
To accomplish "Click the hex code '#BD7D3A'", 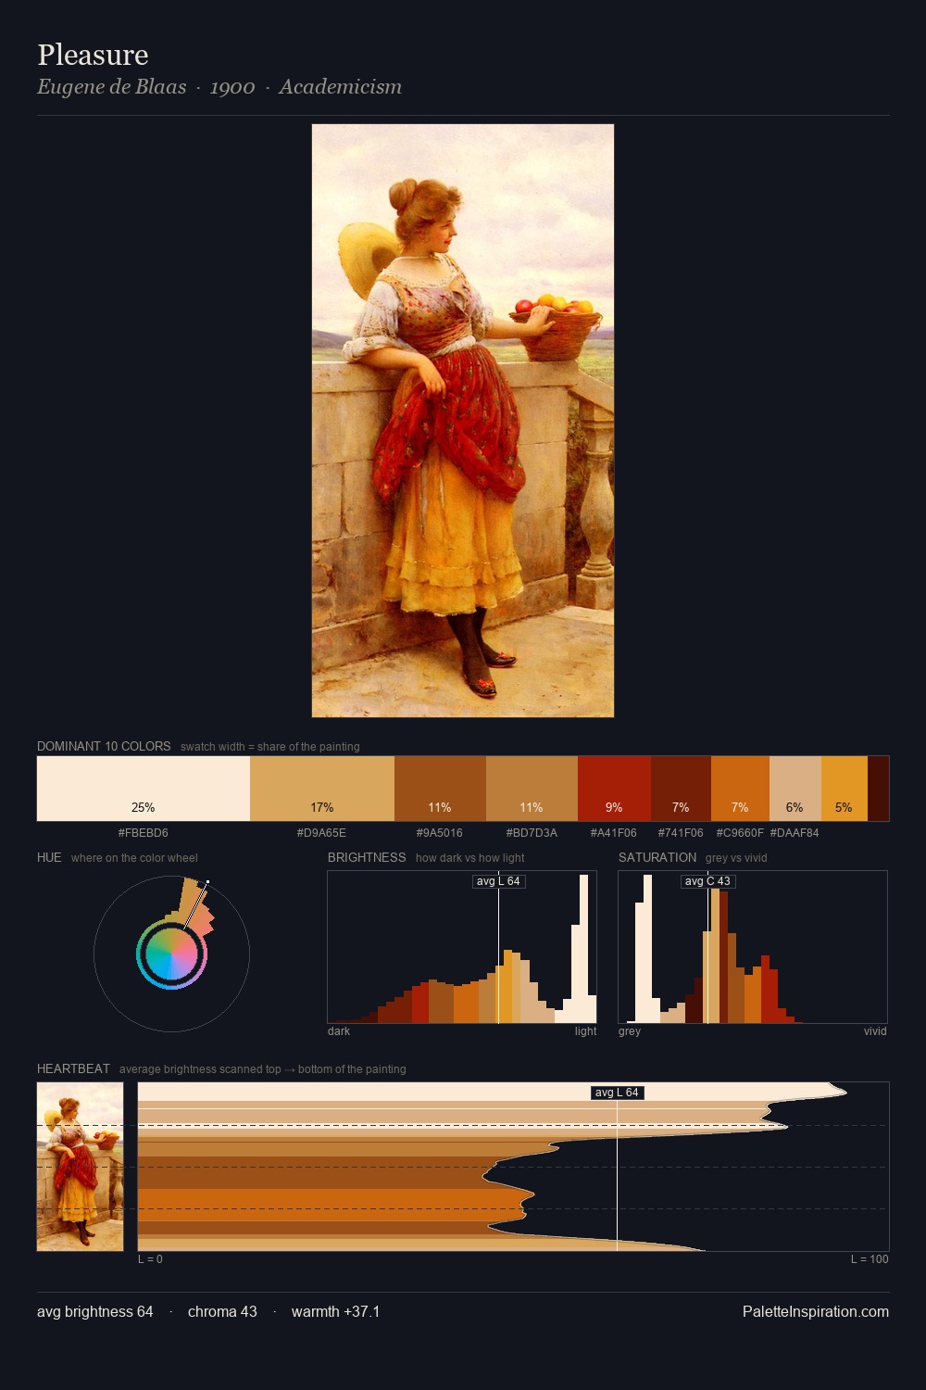I will point(532,833).
